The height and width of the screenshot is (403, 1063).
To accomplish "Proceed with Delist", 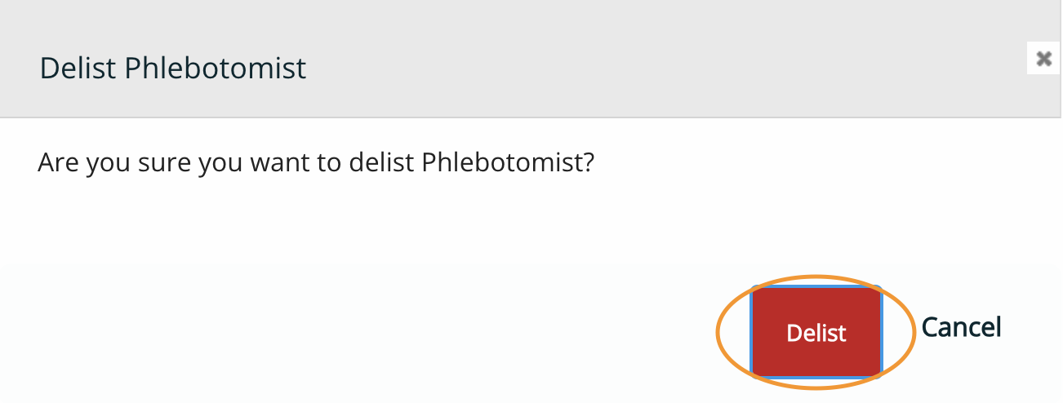I will tap(816, 332).
